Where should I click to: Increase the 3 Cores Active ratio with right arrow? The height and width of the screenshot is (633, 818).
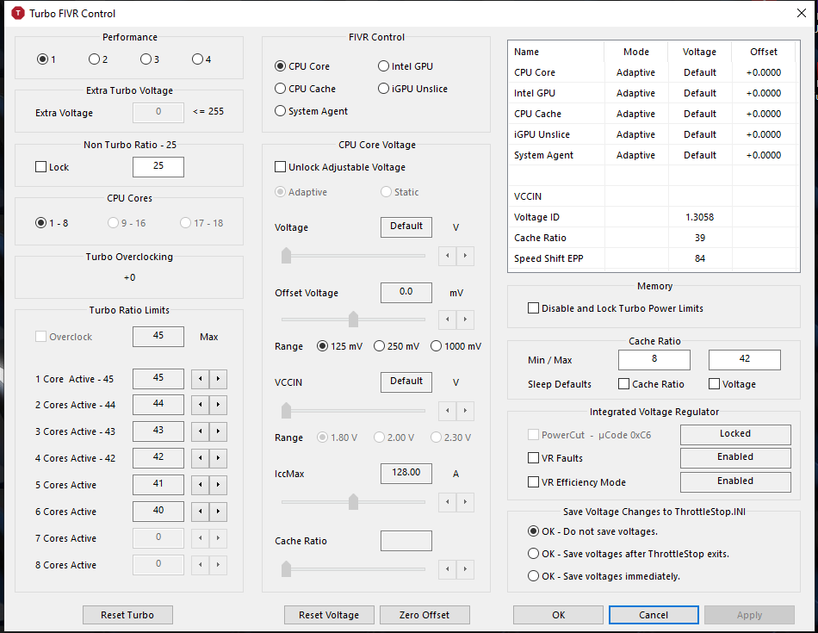(x=218, y=431)
